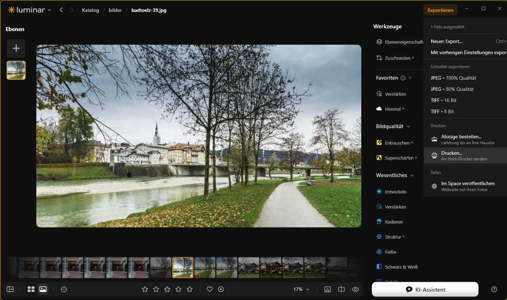Screen dimensions: 507x300
Task: Export as TIFF 16 Bit
Action: (465, 101)
